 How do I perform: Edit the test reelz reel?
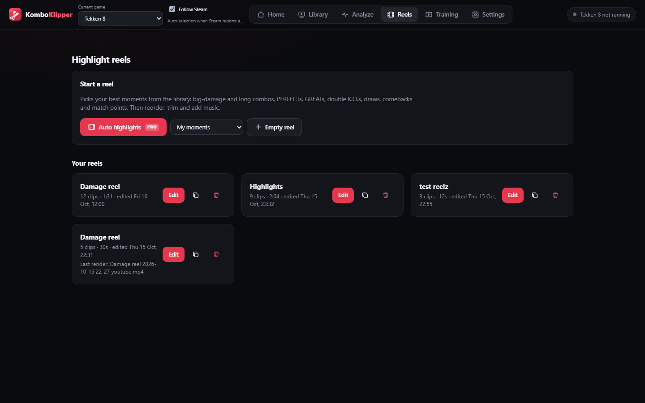point(513,195)
